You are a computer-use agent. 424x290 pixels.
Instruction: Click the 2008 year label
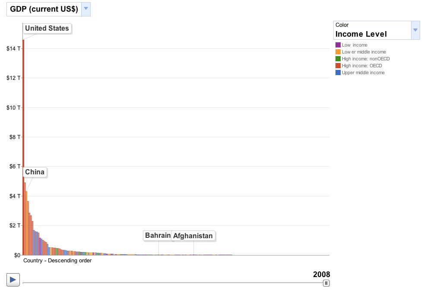(321, 274)
